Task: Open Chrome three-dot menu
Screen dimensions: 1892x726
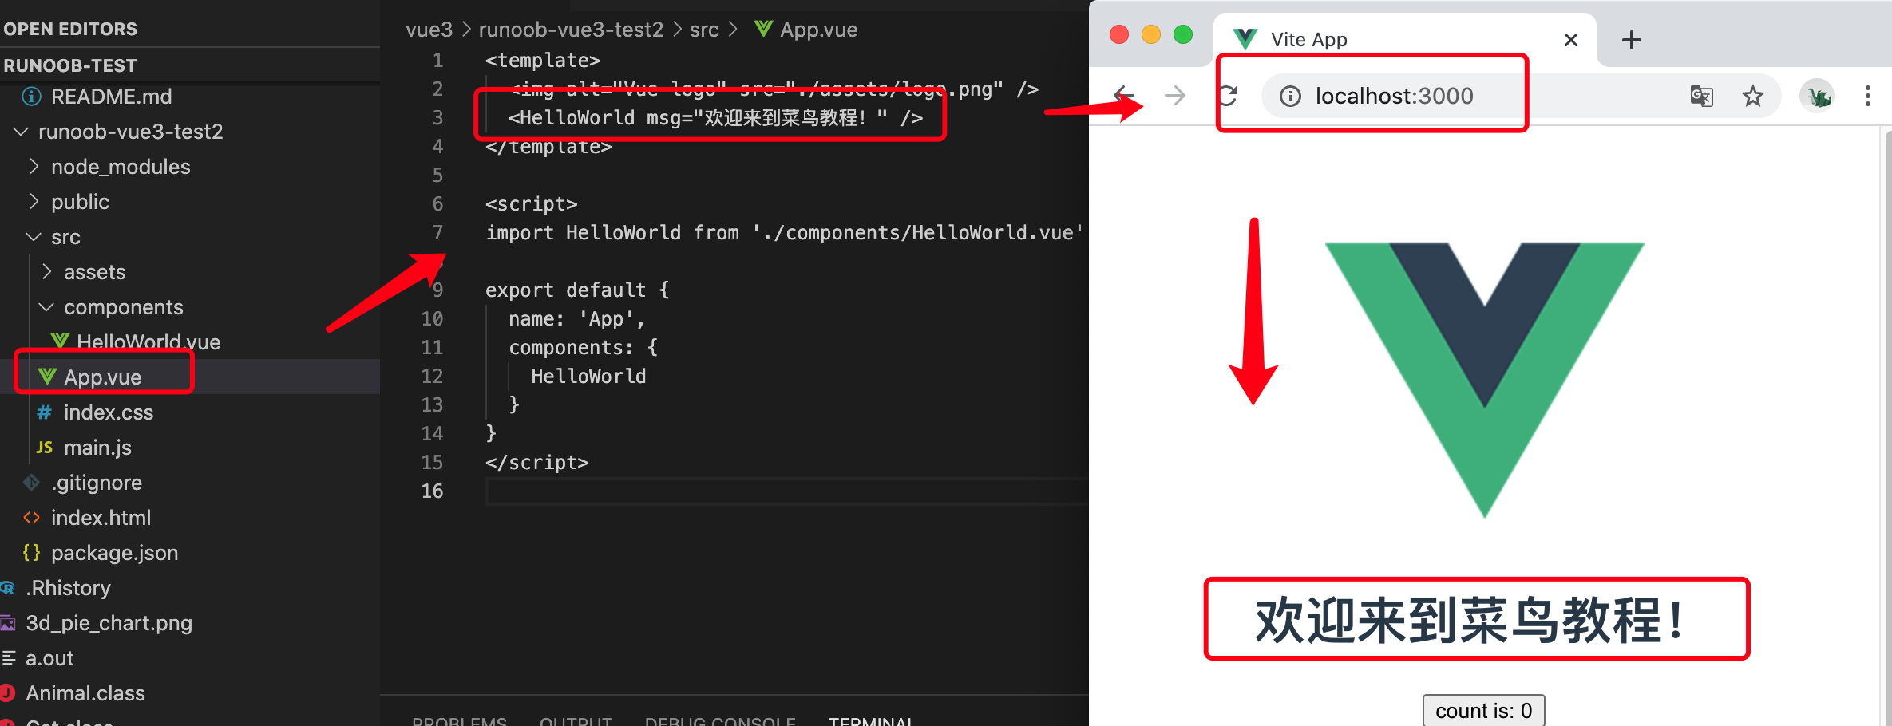Action: pos(1867,96)
